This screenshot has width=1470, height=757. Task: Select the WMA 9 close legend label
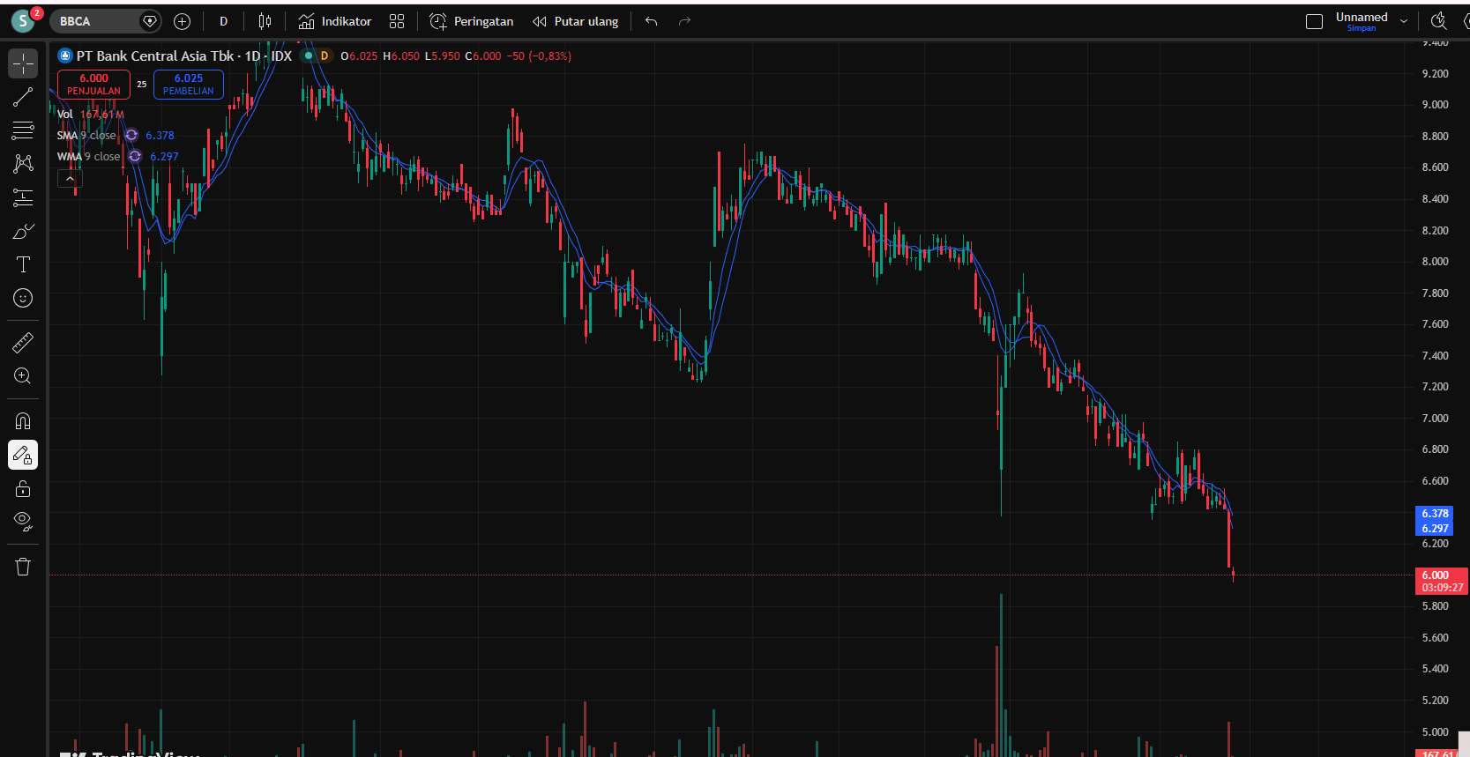pos(88,156)
